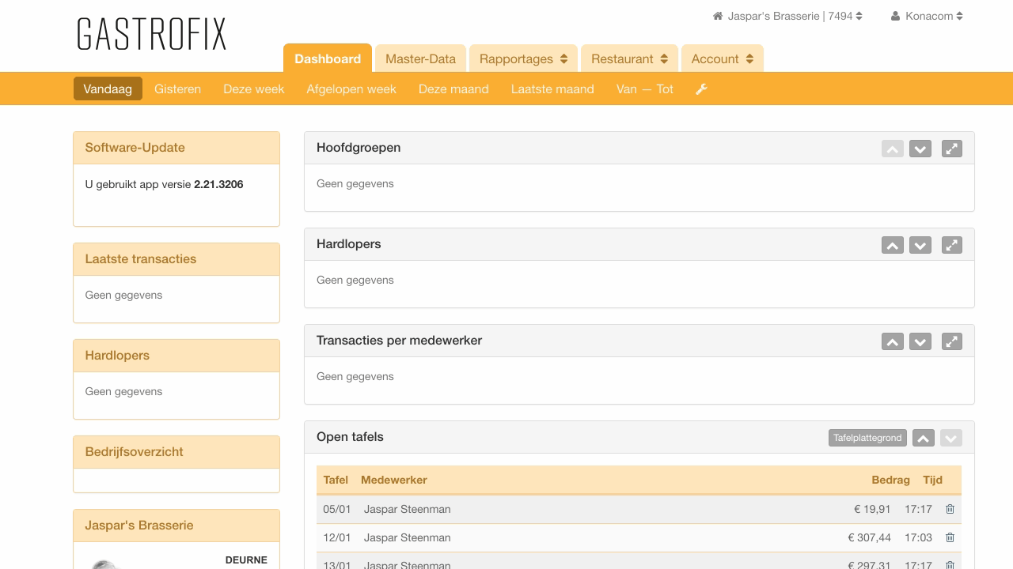Move the Hardlopers panel down
This screenshot has width=1013, height=569.
[x=920, y=245]
